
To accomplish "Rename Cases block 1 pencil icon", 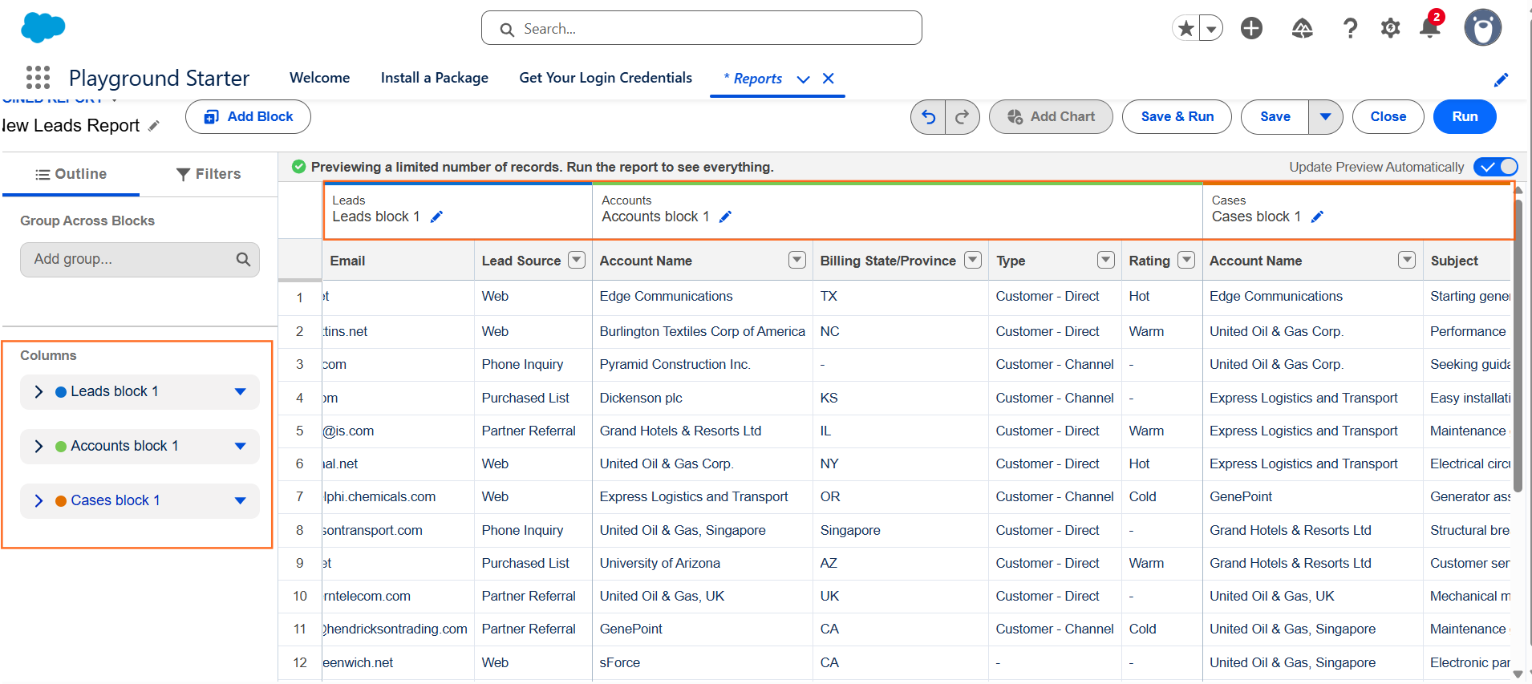I will coord(1317,217).
